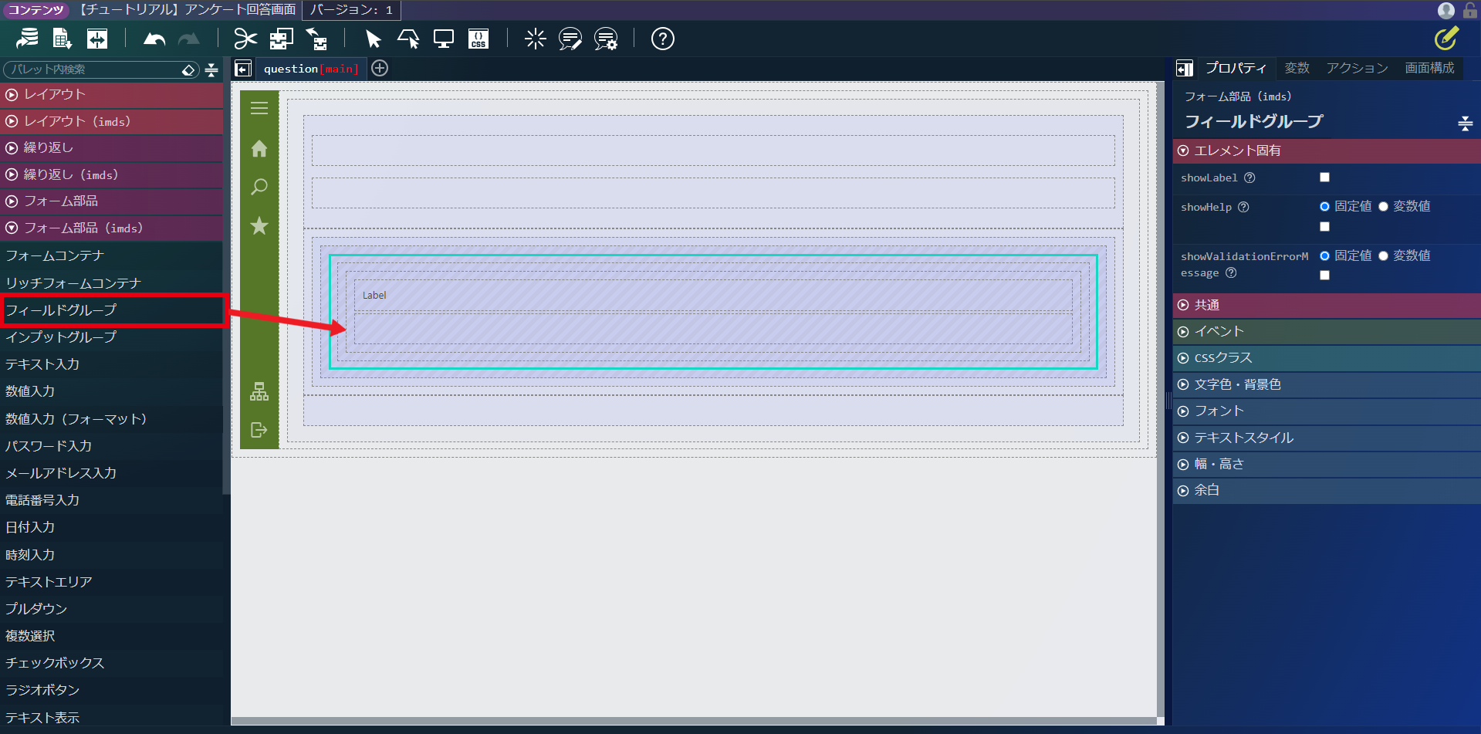This screenshot has width=1481, height=734.
Task: Click hamburger menu in canvas sidebar
Action: click(259, 108)
